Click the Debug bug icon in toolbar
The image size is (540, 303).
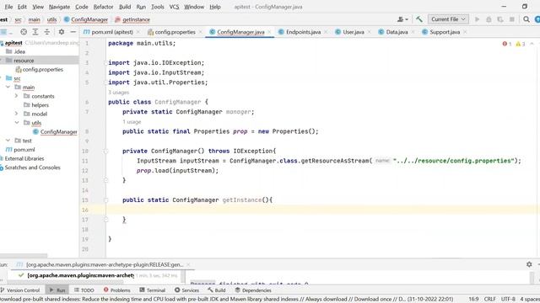tap(489, 19)
